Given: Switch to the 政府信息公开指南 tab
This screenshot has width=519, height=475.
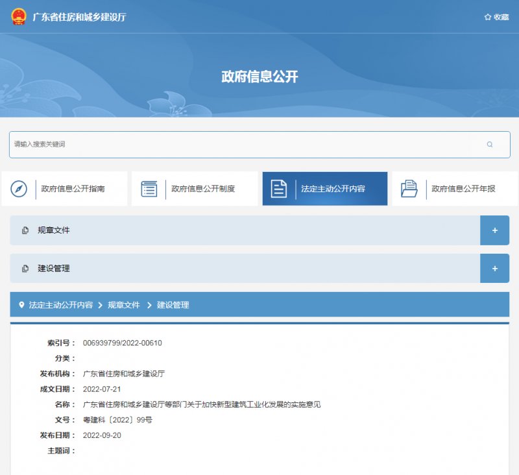Looking at the screenshot, I should tap(73, 188).
